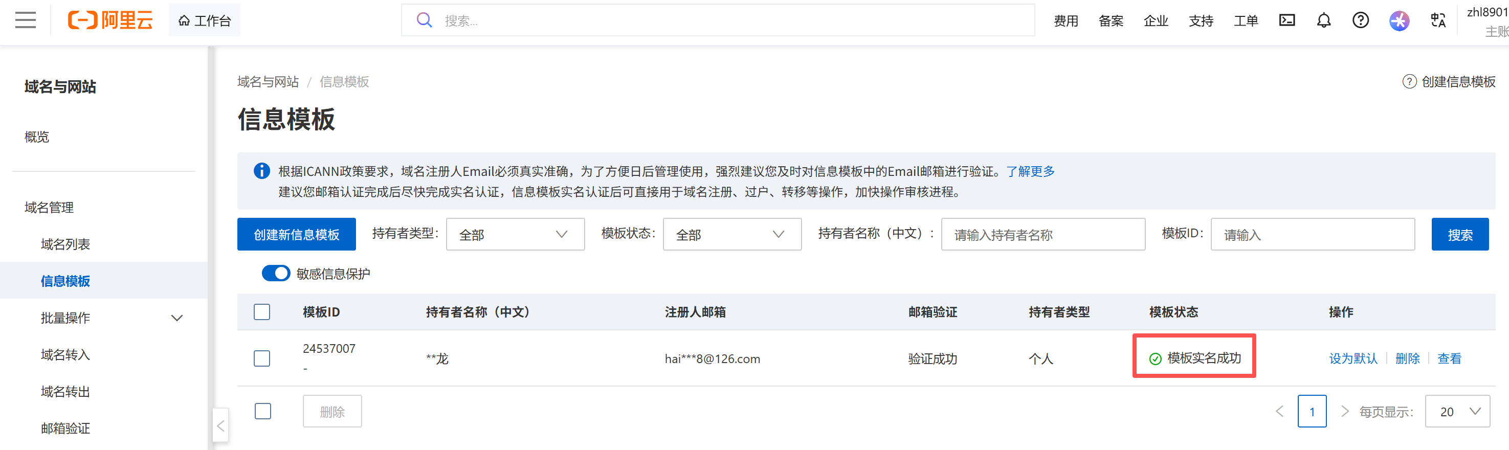Viewport: 1509px width, 450px height.
Task: Open the notifications bell
Action: click(x=1324, y=20)
